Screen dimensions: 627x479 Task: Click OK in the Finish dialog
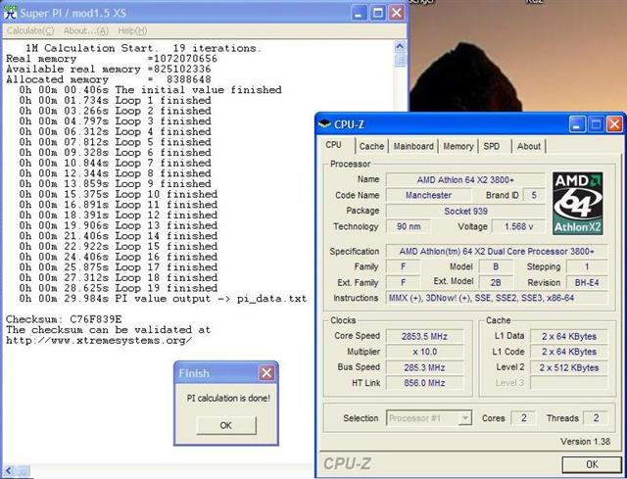pos(226,425)
